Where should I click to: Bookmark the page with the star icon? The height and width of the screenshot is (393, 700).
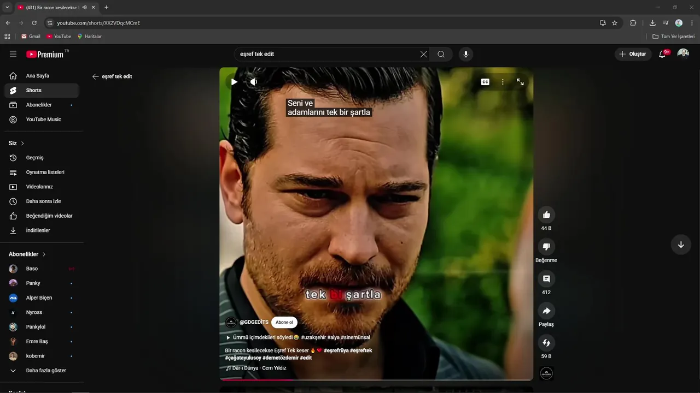pos(615,23)
